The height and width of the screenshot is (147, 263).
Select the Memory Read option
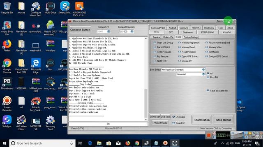pos(186,47)
